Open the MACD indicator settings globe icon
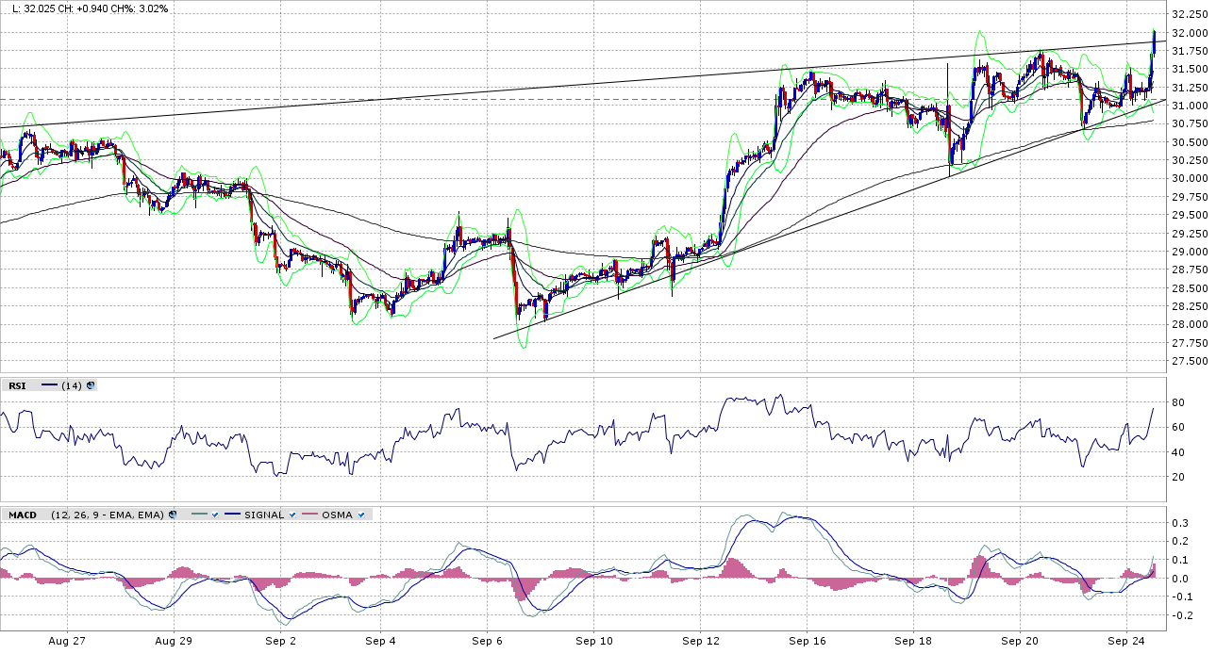 [174, 515]
